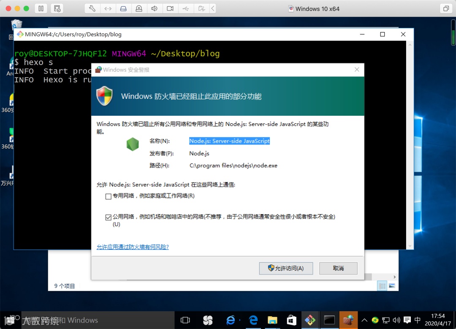456x329 pixels.
Task: Open File Explorer from taskbar
Action: [272, 320]
